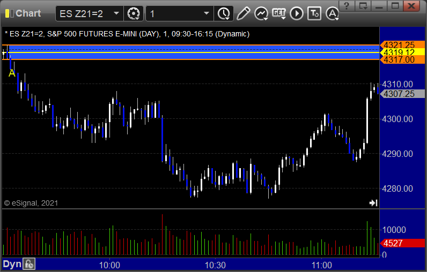427x272 pixels.
Task: Click the 10000 volume axis label
Action: [394, 230]
